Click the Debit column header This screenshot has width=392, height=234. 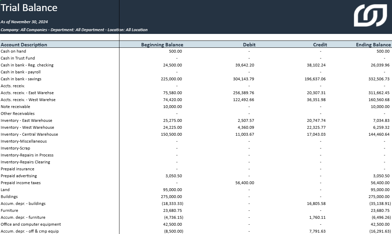(249, 45)
